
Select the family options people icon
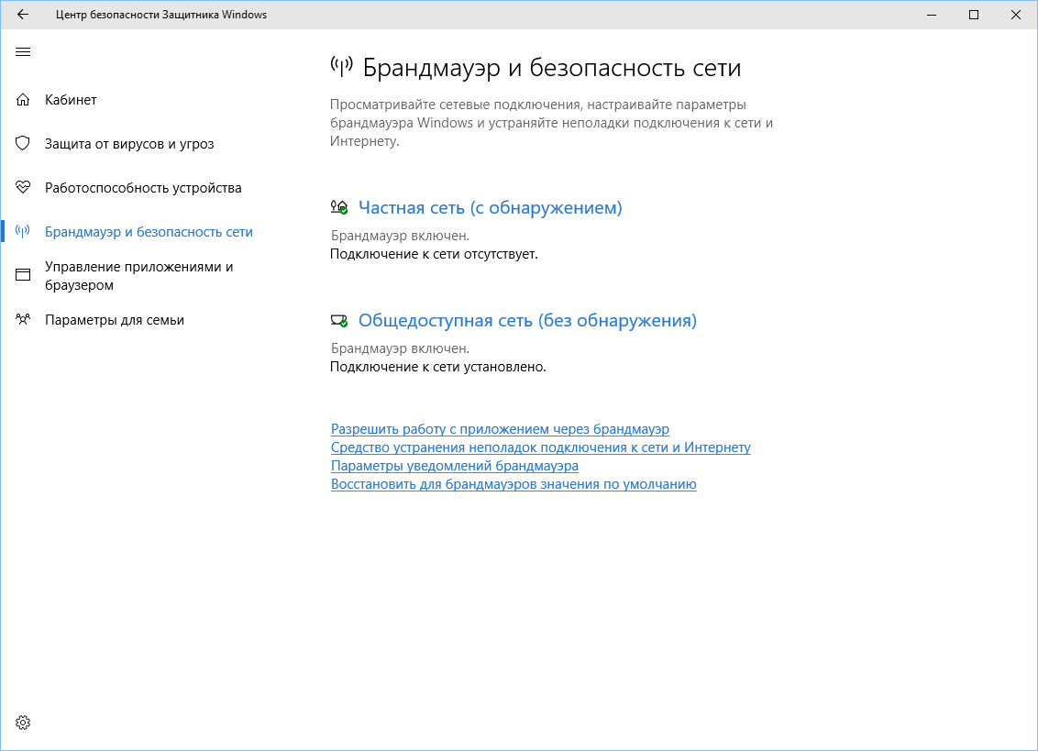pos(22,319)
